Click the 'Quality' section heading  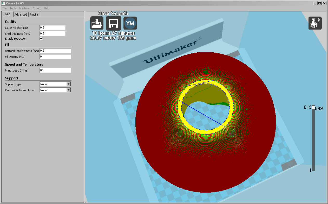tap(11, 22)
